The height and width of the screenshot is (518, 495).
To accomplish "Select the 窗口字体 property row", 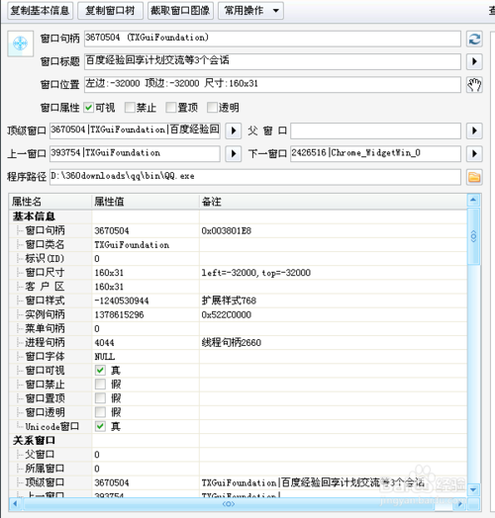I will point(238,357).
